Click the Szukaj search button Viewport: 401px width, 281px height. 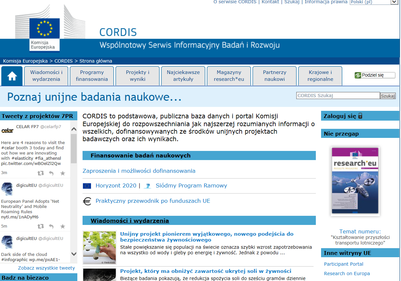[x=388, y=96]
